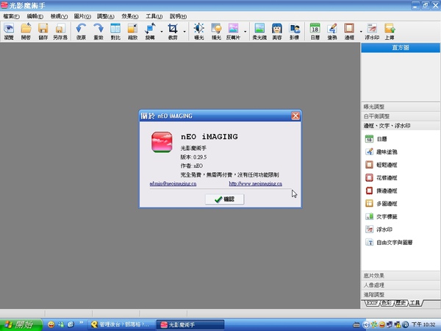441x331 pixels.
Task: Open the dropdown arrow next to 邊框
Action: click(x=361, y=31)
